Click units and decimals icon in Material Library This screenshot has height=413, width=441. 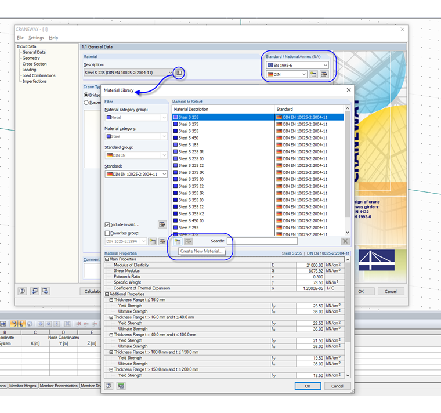click(121, 386)
